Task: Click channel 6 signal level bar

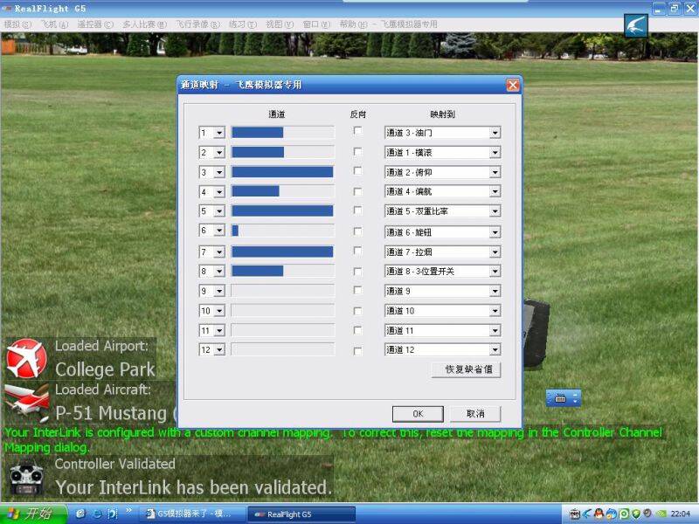Action: [282, 231]
